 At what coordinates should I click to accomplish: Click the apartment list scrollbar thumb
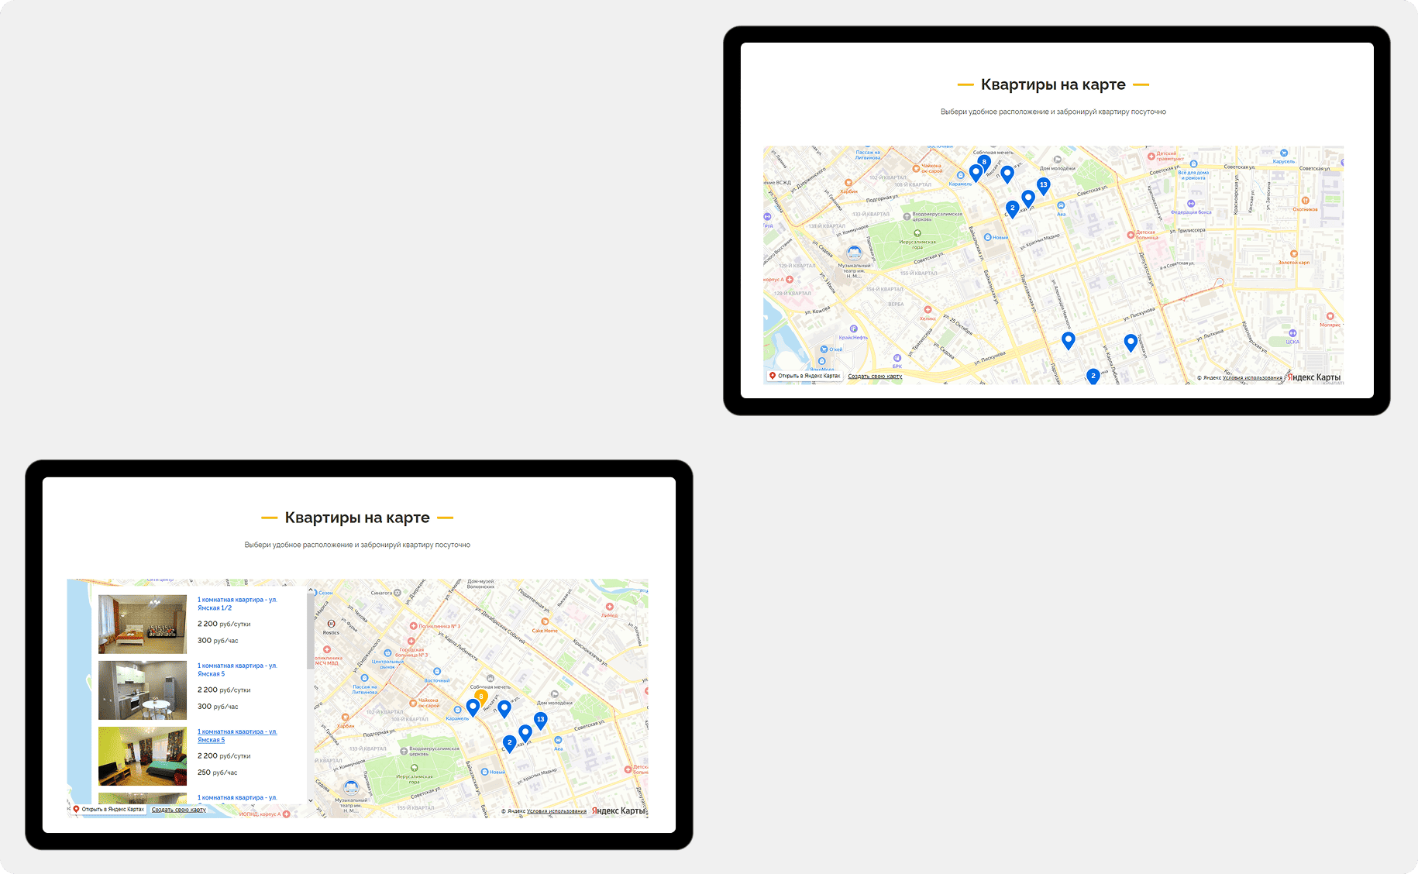[x=311, y=631]
